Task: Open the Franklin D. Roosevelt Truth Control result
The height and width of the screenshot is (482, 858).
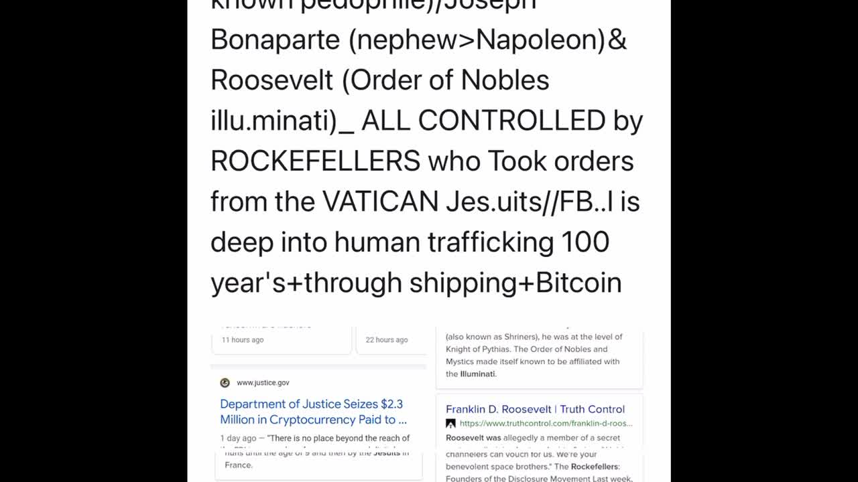Action: (x=535, y=409)
